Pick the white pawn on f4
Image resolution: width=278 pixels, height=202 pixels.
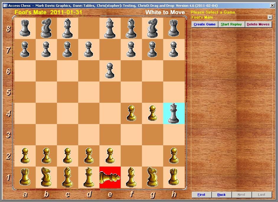(131, 113)
